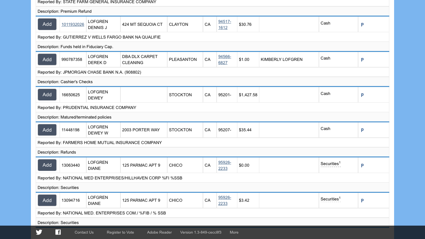This screenshot has width=425, height=239.
Task: Click co-owner KIMBERLY LOFGREN
Action: pyautogui.click(x=282, y=60)
